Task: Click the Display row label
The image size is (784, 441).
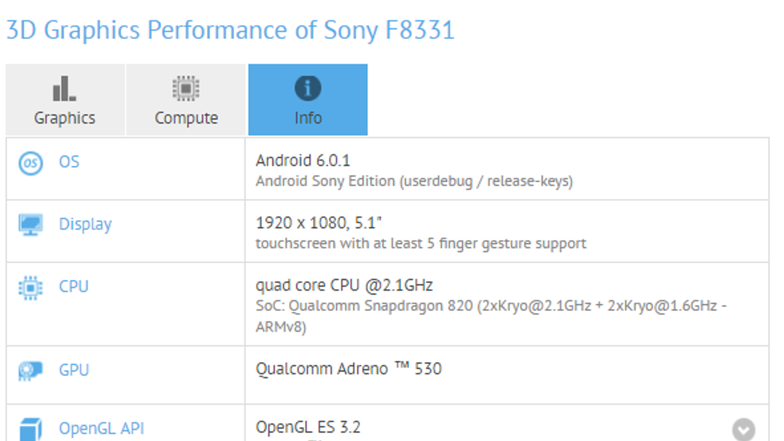Action: point(85,224)
